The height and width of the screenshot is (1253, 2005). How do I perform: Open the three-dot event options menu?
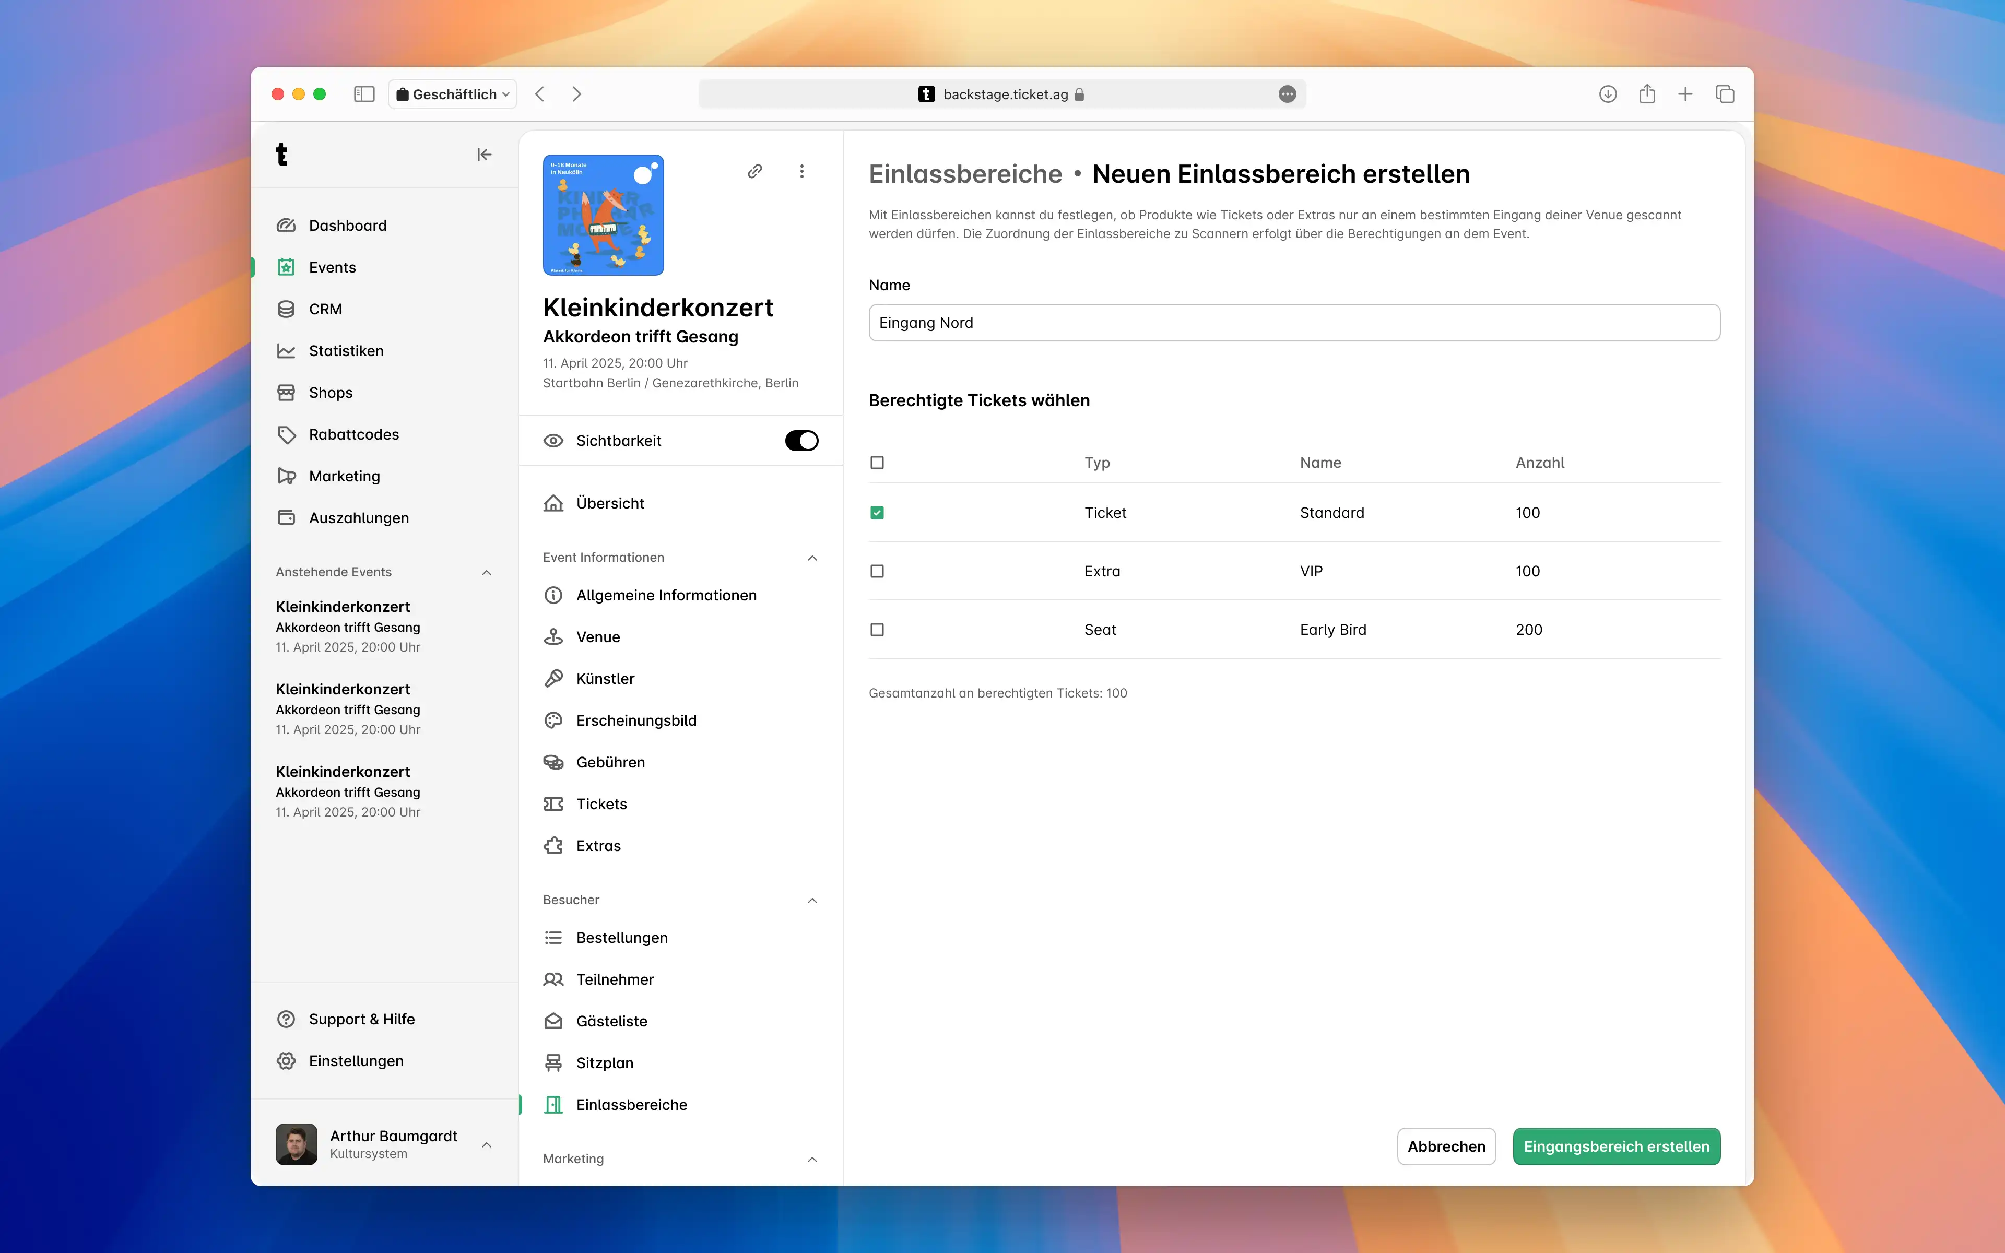click(801, 172)
